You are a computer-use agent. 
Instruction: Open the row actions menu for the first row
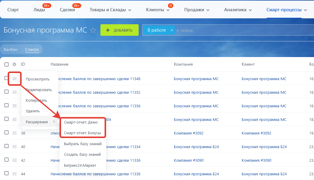[14, 79]
